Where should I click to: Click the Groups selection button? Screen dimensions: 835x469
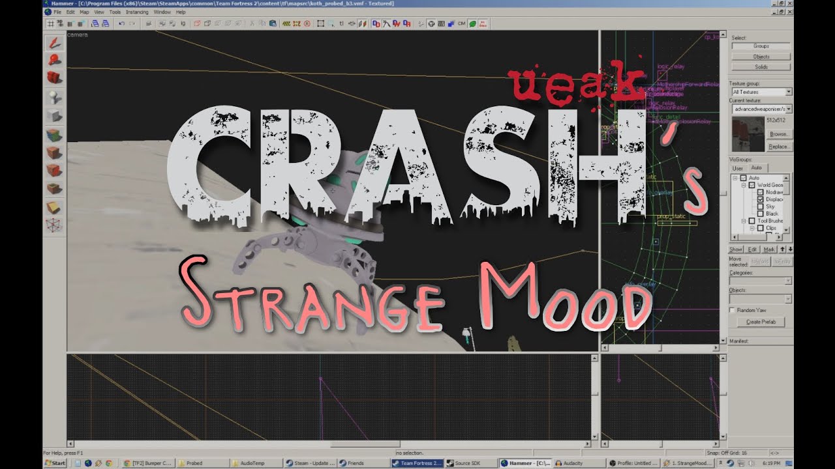click(761, 46)
